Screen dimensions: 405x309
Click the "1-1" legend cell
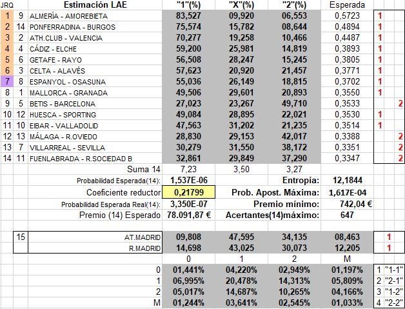394,270
